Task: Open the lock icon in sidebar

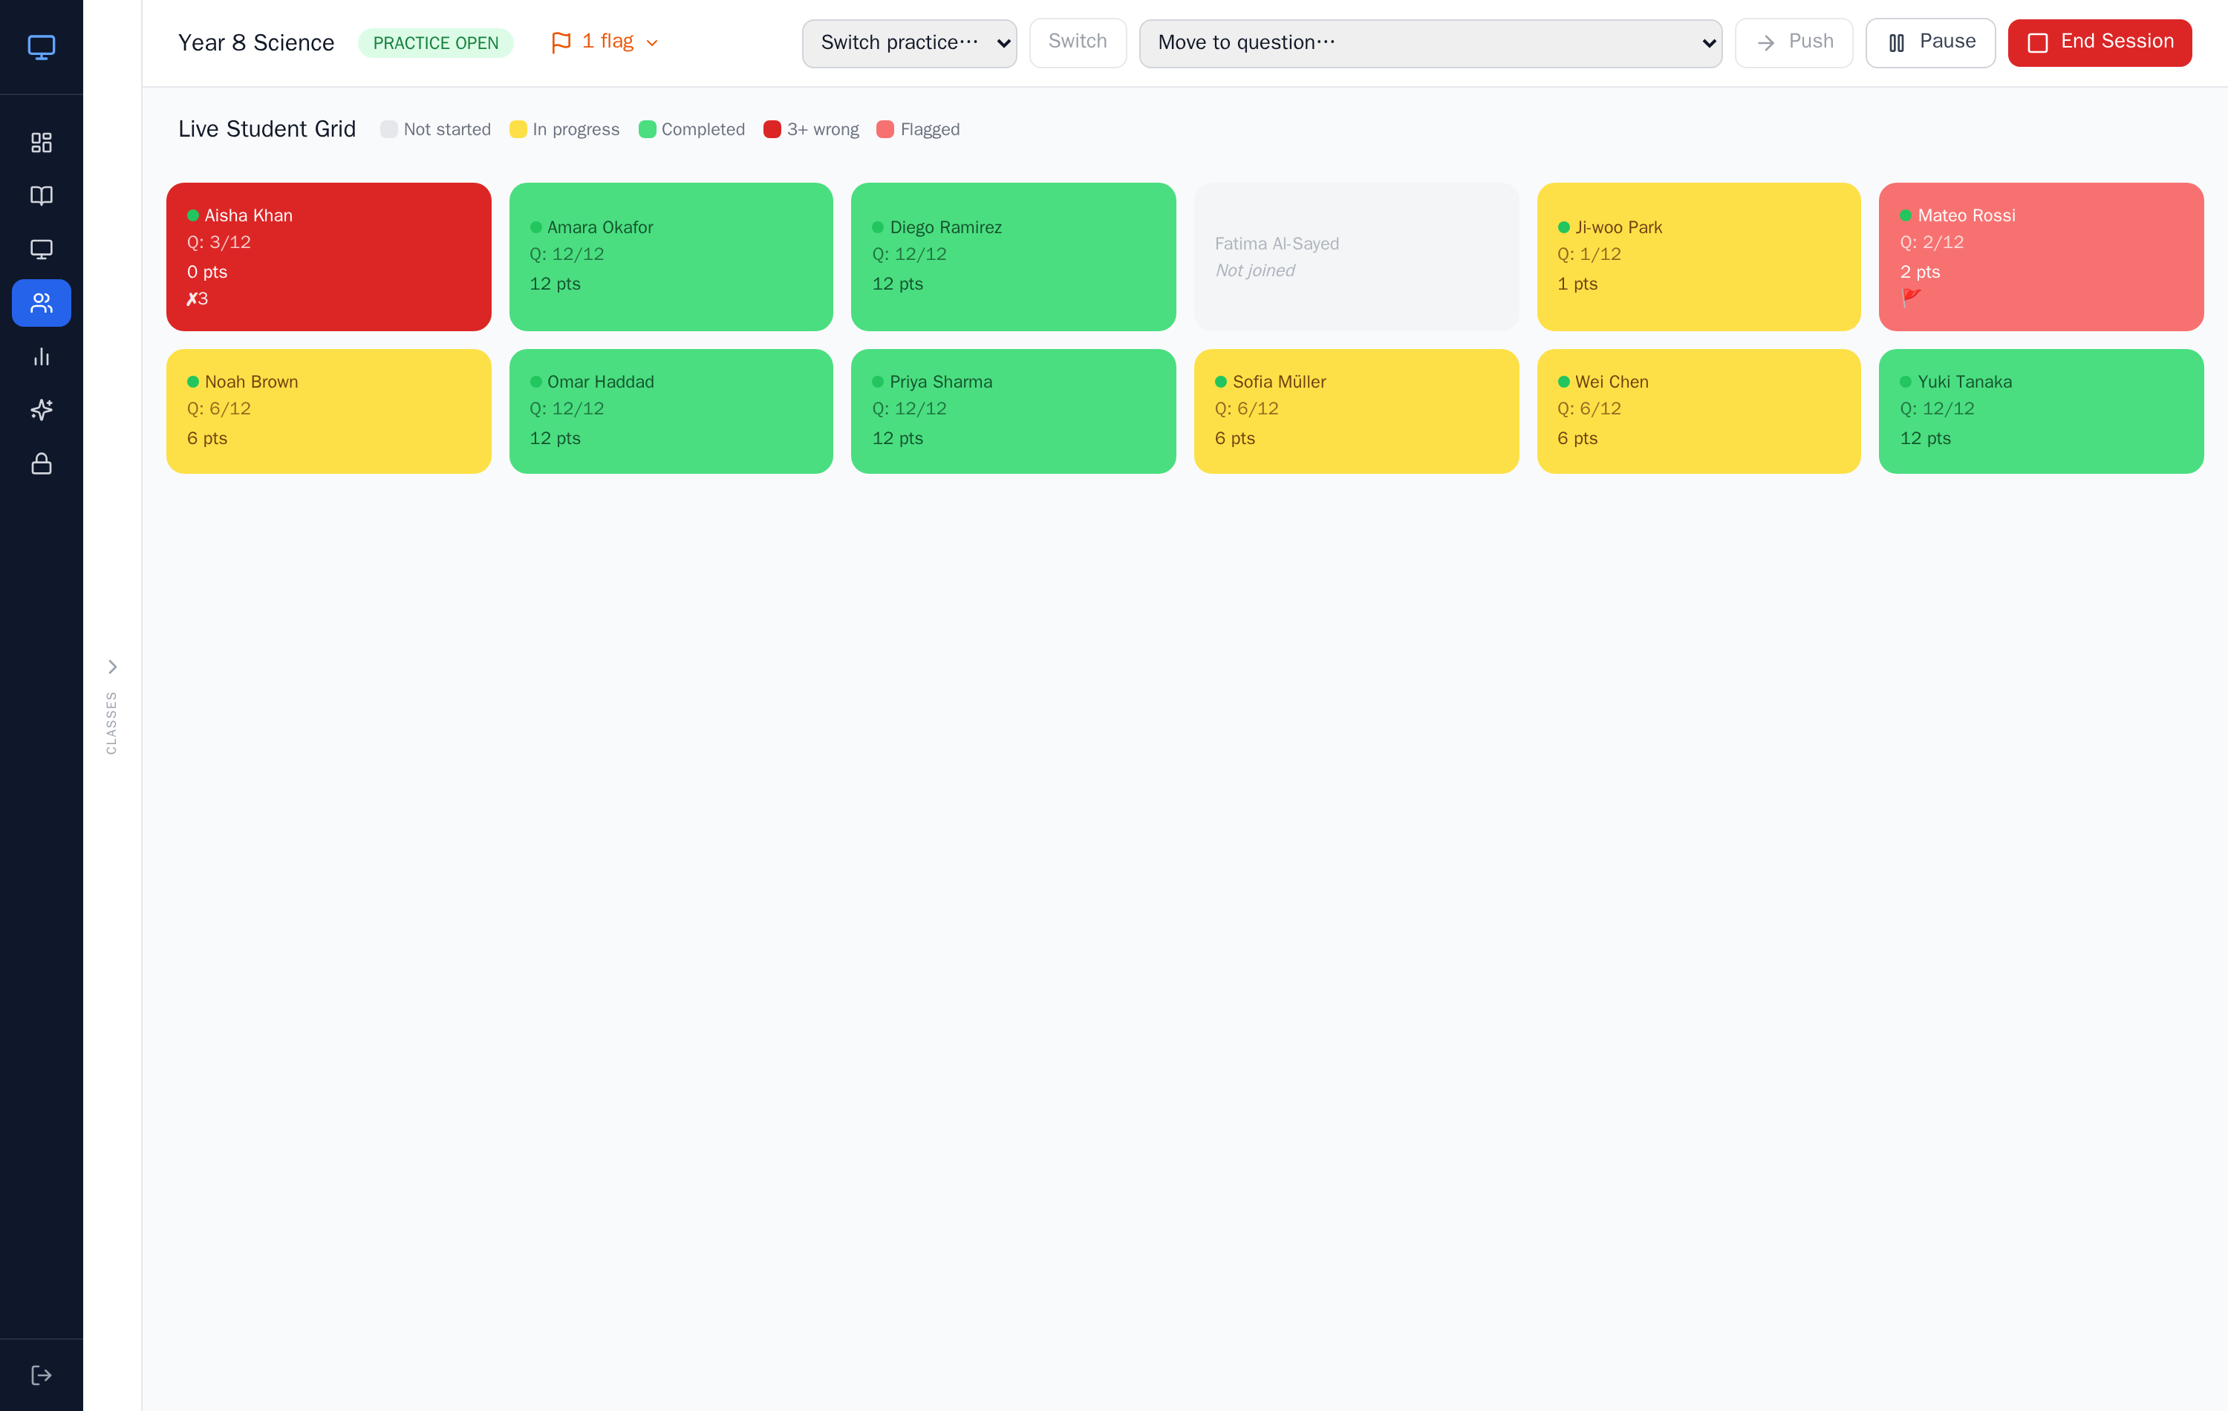Action: [x=42, y=463]
